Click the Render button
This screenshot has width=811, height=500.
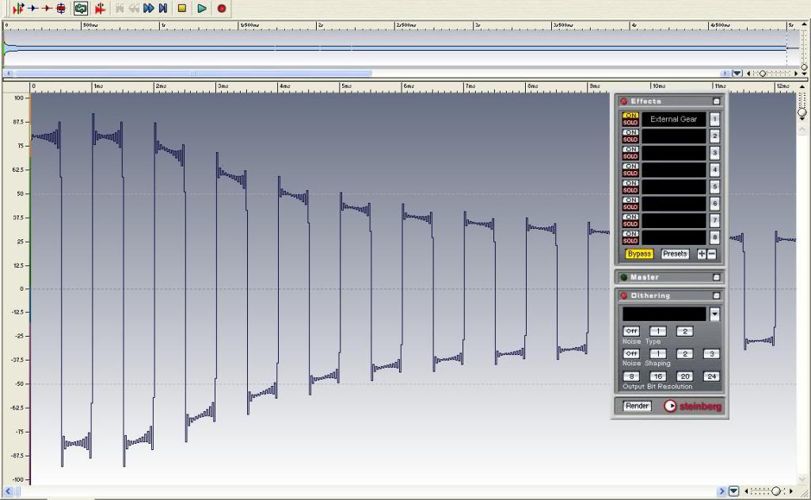tap(637, 406)
